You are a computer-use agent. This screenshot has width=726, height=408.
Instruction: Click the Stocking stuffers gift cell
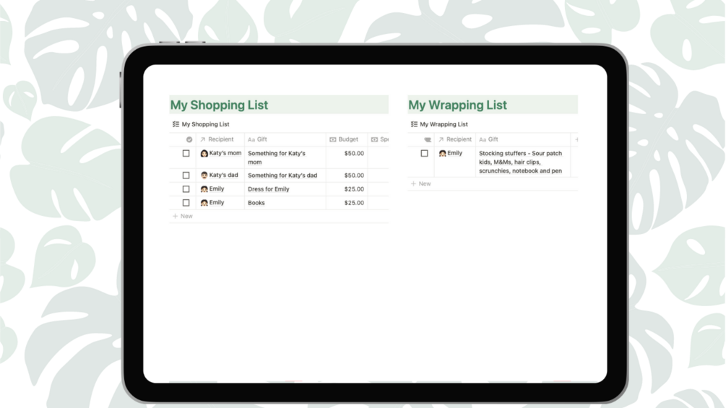523,162
